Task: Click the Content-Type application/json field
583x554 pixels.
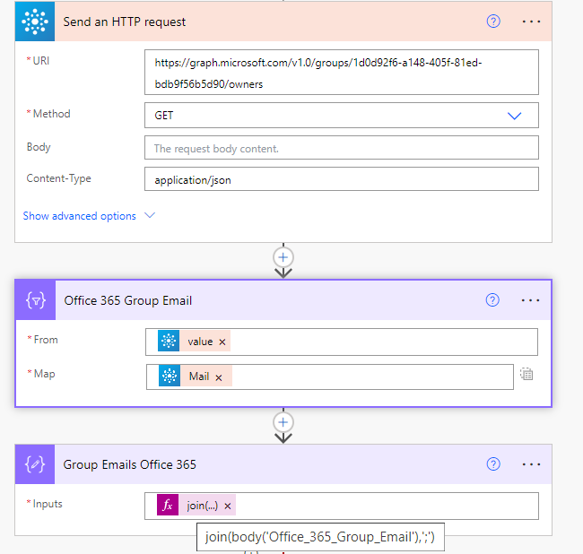Action: point(342,178)
